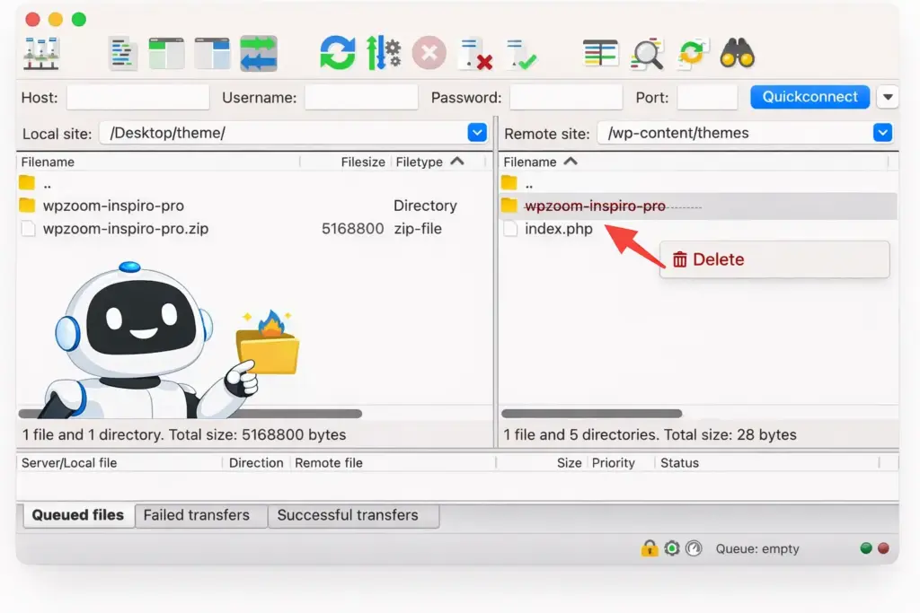Screen dimensions: 920x613
Task: Expand the Quickconnect history dropdown arrow
Action: (x=888, y=97)
